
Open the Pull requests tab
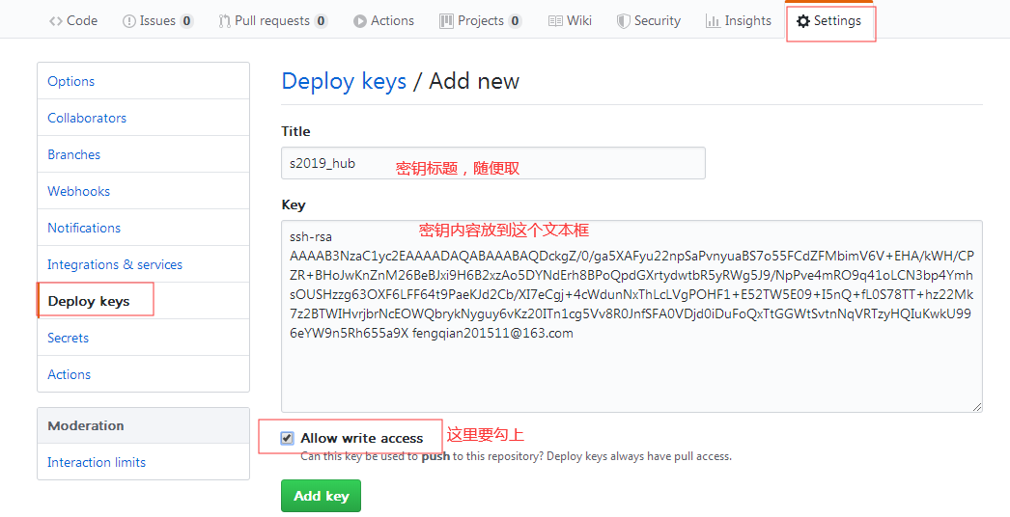(273, 20)
